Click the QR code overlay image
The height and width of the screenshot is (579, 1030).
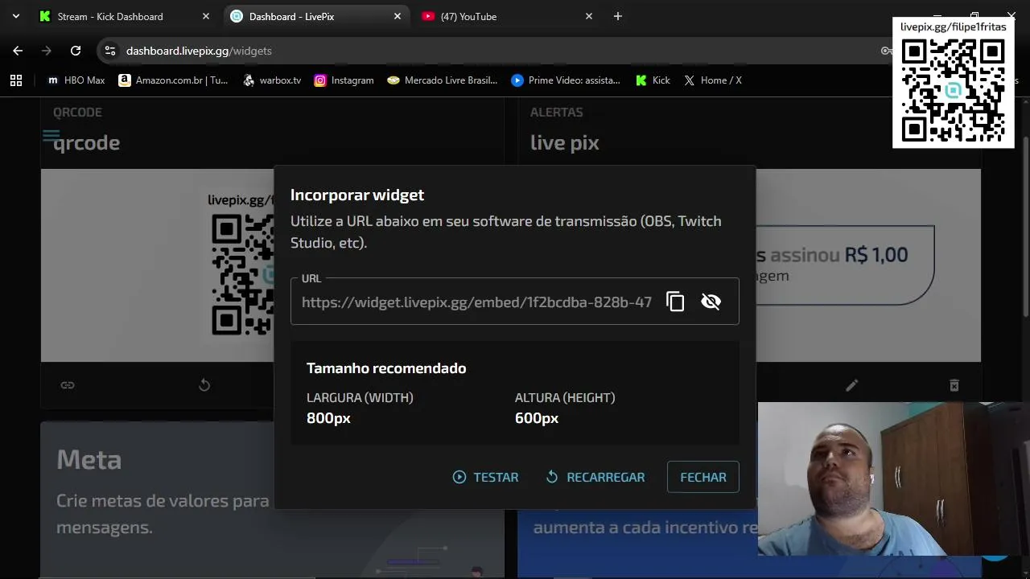pyautogui.click(x=954, y=83)
